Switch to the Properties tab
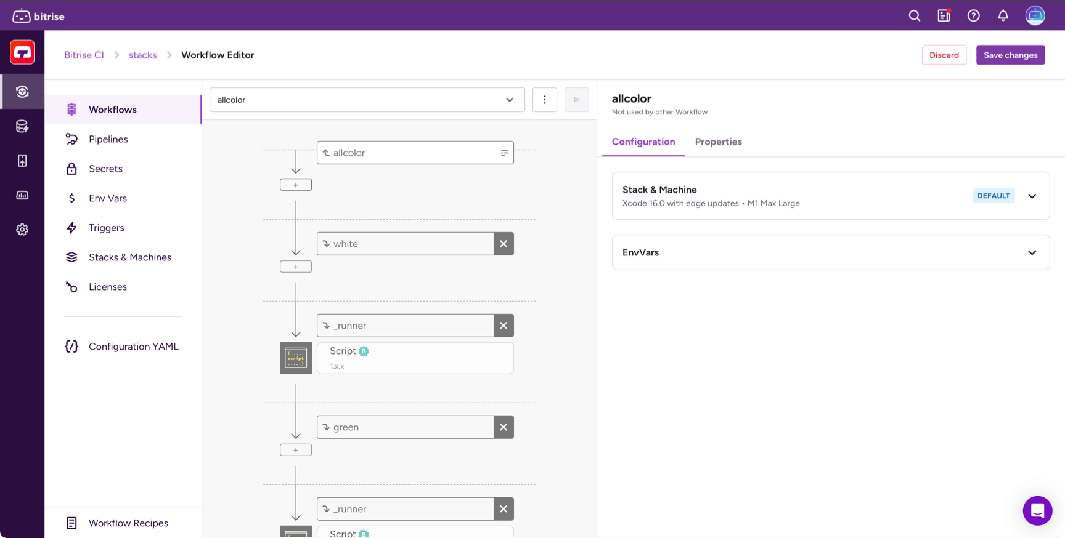This screenshot has height=538, width=1065. tap(719, 142)
